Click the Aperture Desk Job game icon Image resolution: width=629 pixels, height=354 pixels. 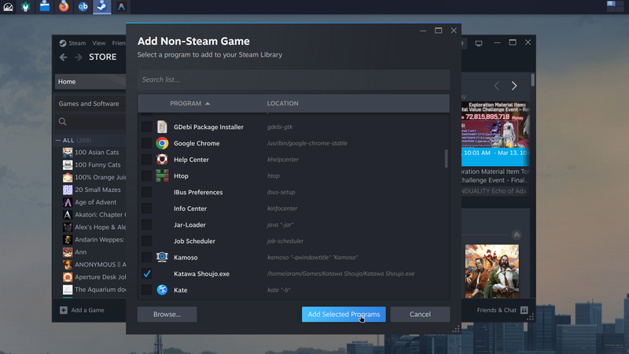click(68, 277)
